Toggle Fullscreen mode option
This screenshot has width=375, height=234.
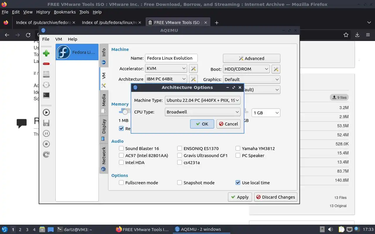point(121,183)
